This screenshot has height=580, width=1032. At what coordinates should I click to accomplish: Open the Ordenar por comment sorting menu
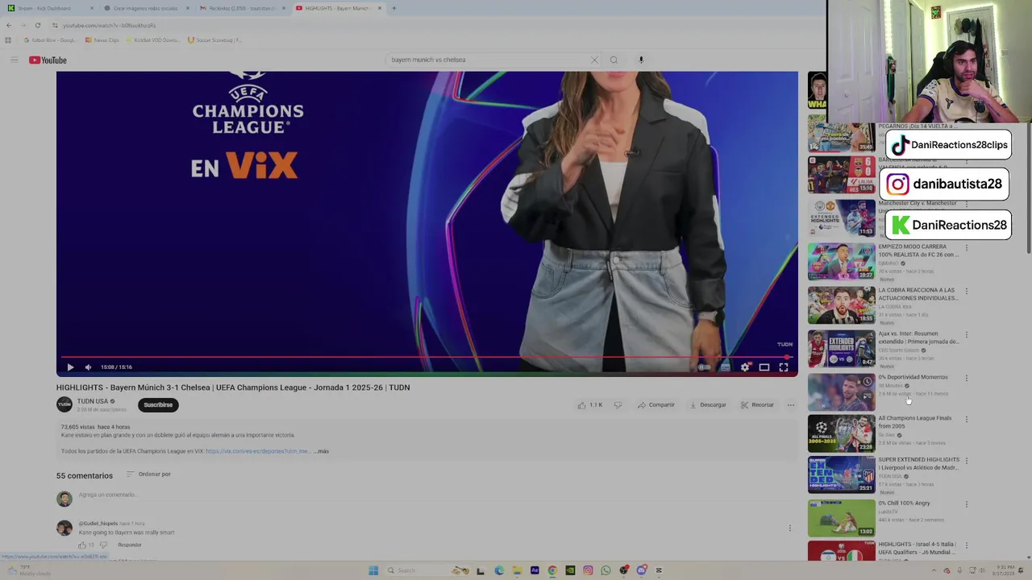click(x=148, y=474)
